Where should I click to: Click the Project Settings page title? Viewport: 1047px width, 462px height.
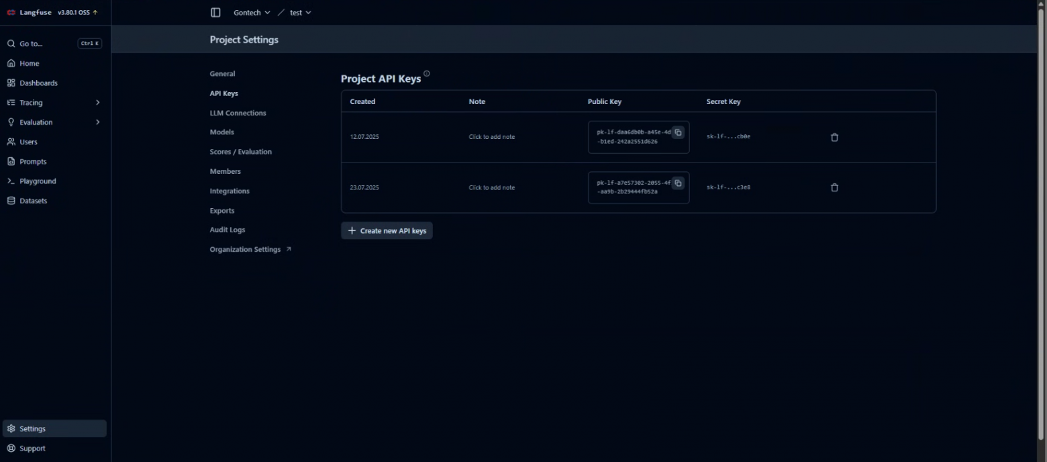[244, 40]
